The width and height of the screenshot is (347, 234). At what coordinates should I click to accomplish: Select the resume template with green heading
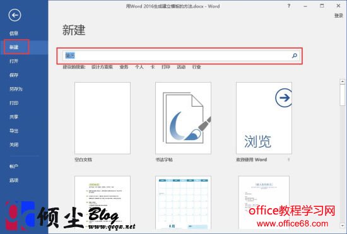click(x=102, y=203)
